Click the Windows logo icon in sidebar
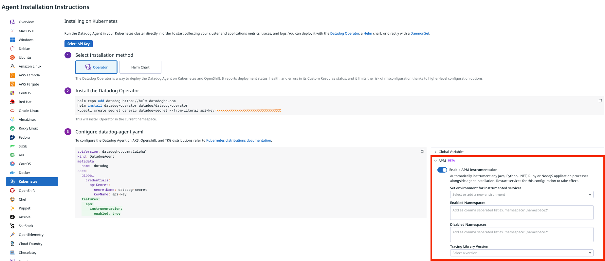This screenshot has width=605, height=261. (12, 40)
